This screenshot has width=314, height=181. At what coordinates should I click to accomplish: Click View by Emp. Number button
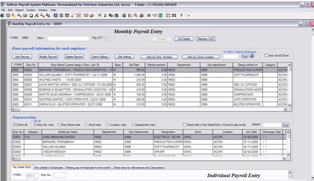(x=159, y=57)
